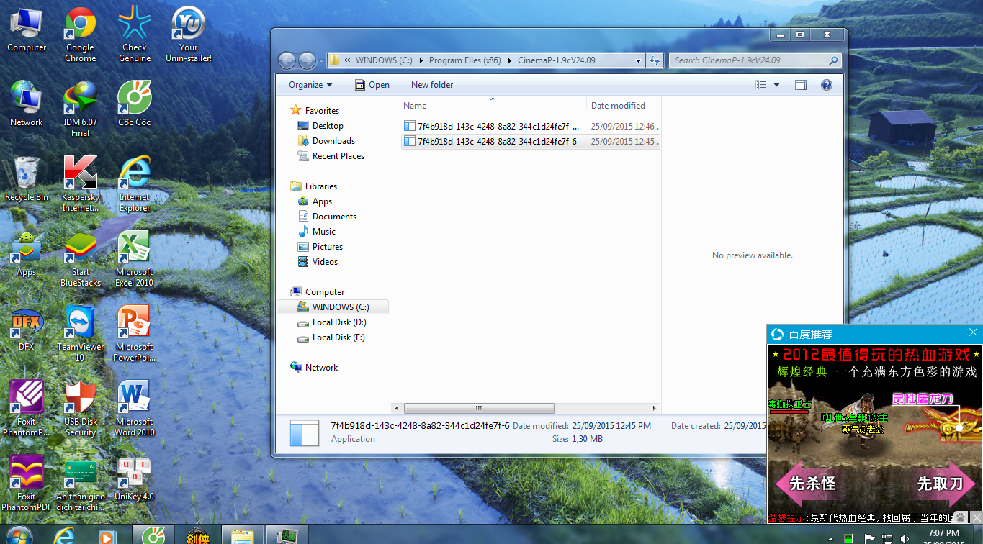Select WINDOWS (C:) breadcrumb in address bar
This screenshot has height=544, width=983.
tap(384, 60)
